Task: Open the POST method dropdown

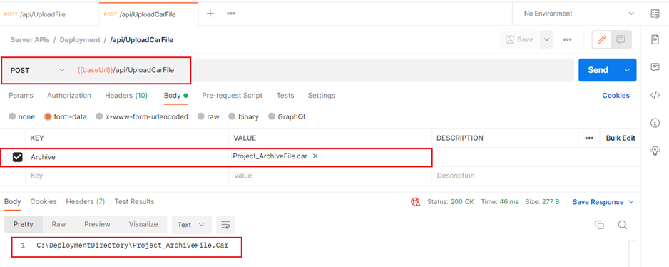Action: [x=38, y=70]
